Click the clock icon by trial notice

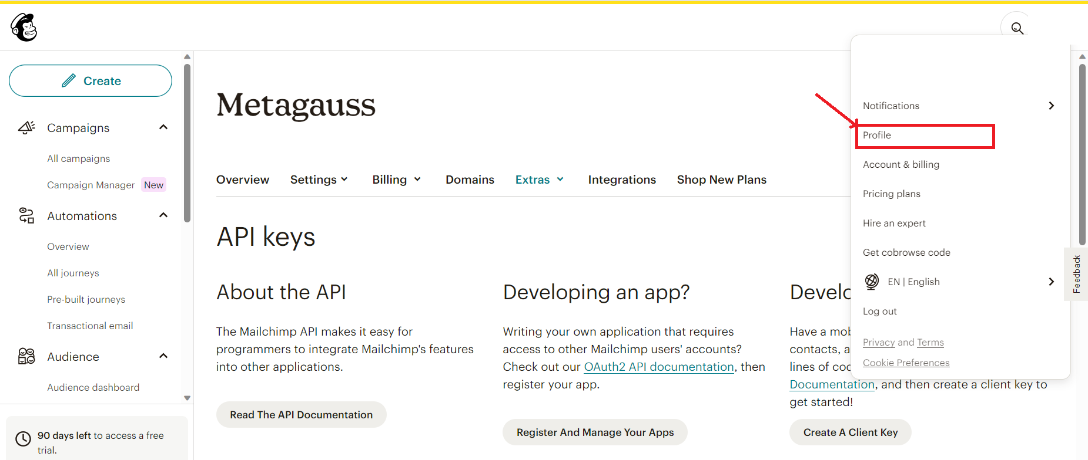tap(23, 439)
